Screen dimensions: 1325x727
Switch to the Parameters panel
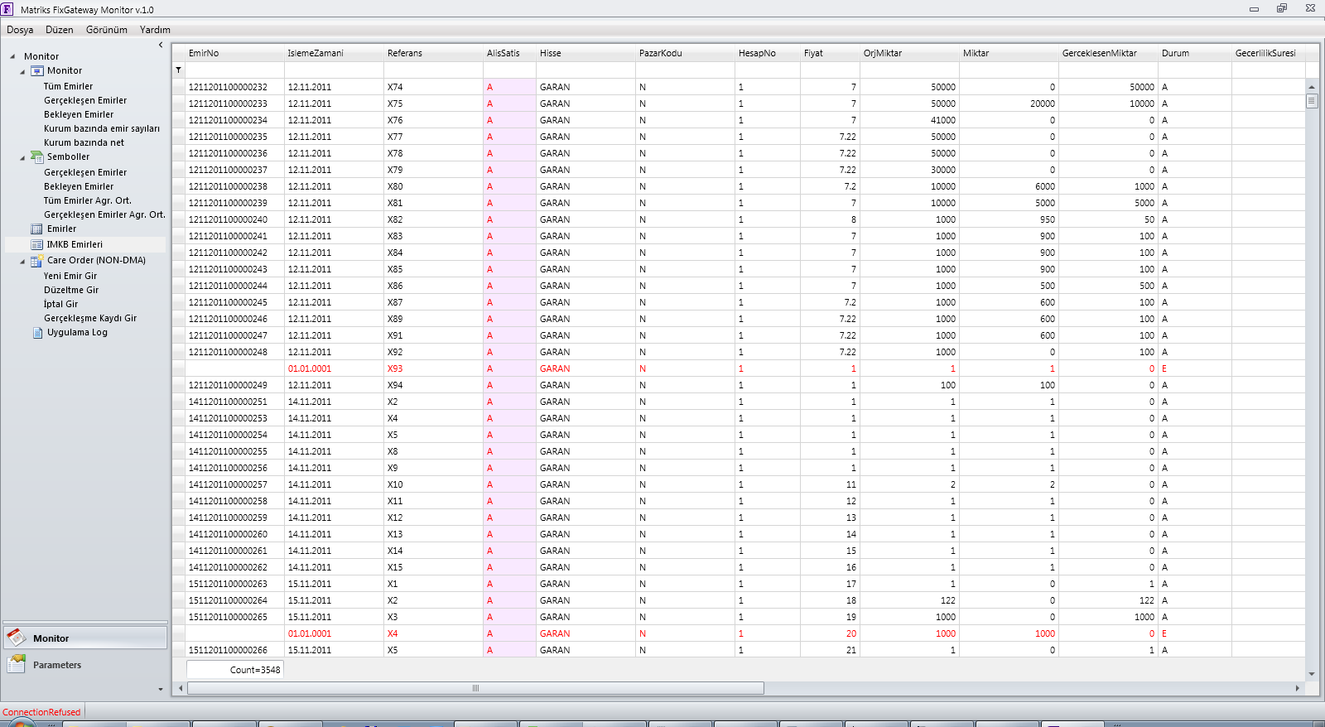(x=85, y=664)
